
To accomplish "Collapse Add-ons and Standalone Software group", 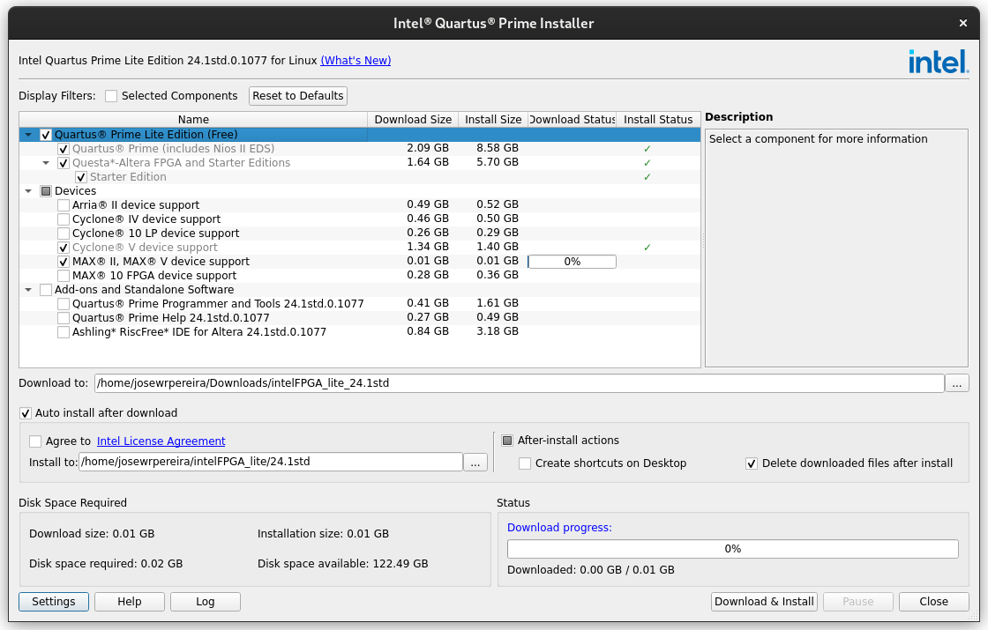I will pyautogui.click(x=28, y=290).
